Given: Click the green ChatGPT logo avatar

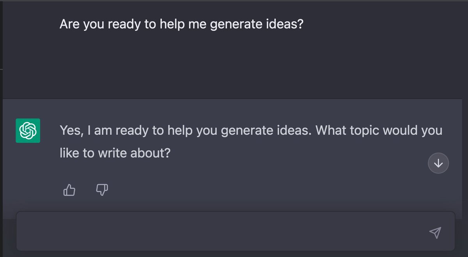Looking at the screenshot, I should pyautogui.click(x=28, y=130).
